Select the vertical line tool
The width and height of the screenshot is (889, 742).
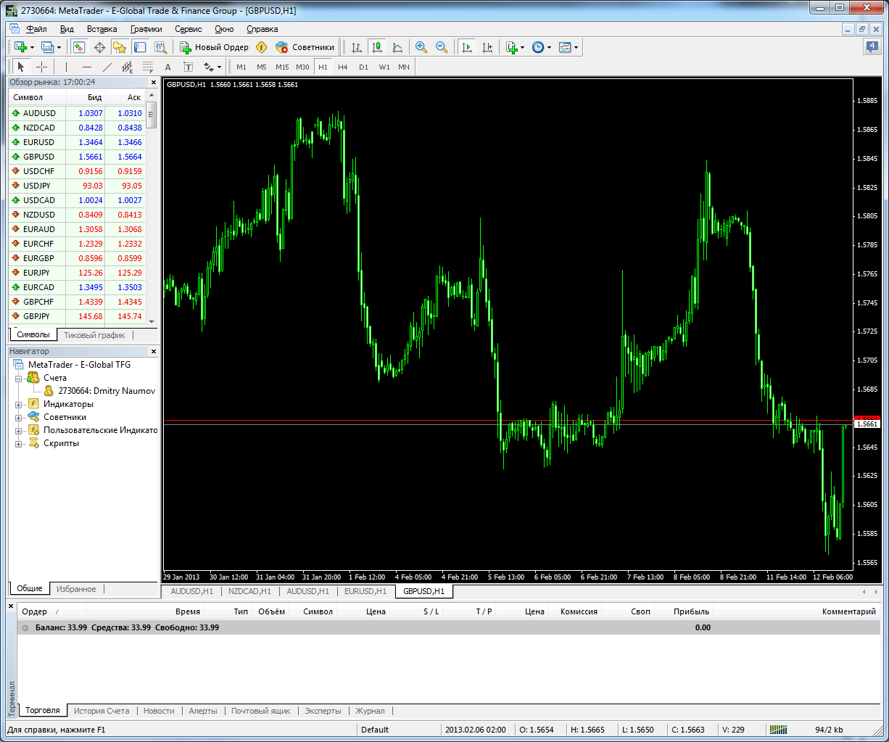pos(66,67)
